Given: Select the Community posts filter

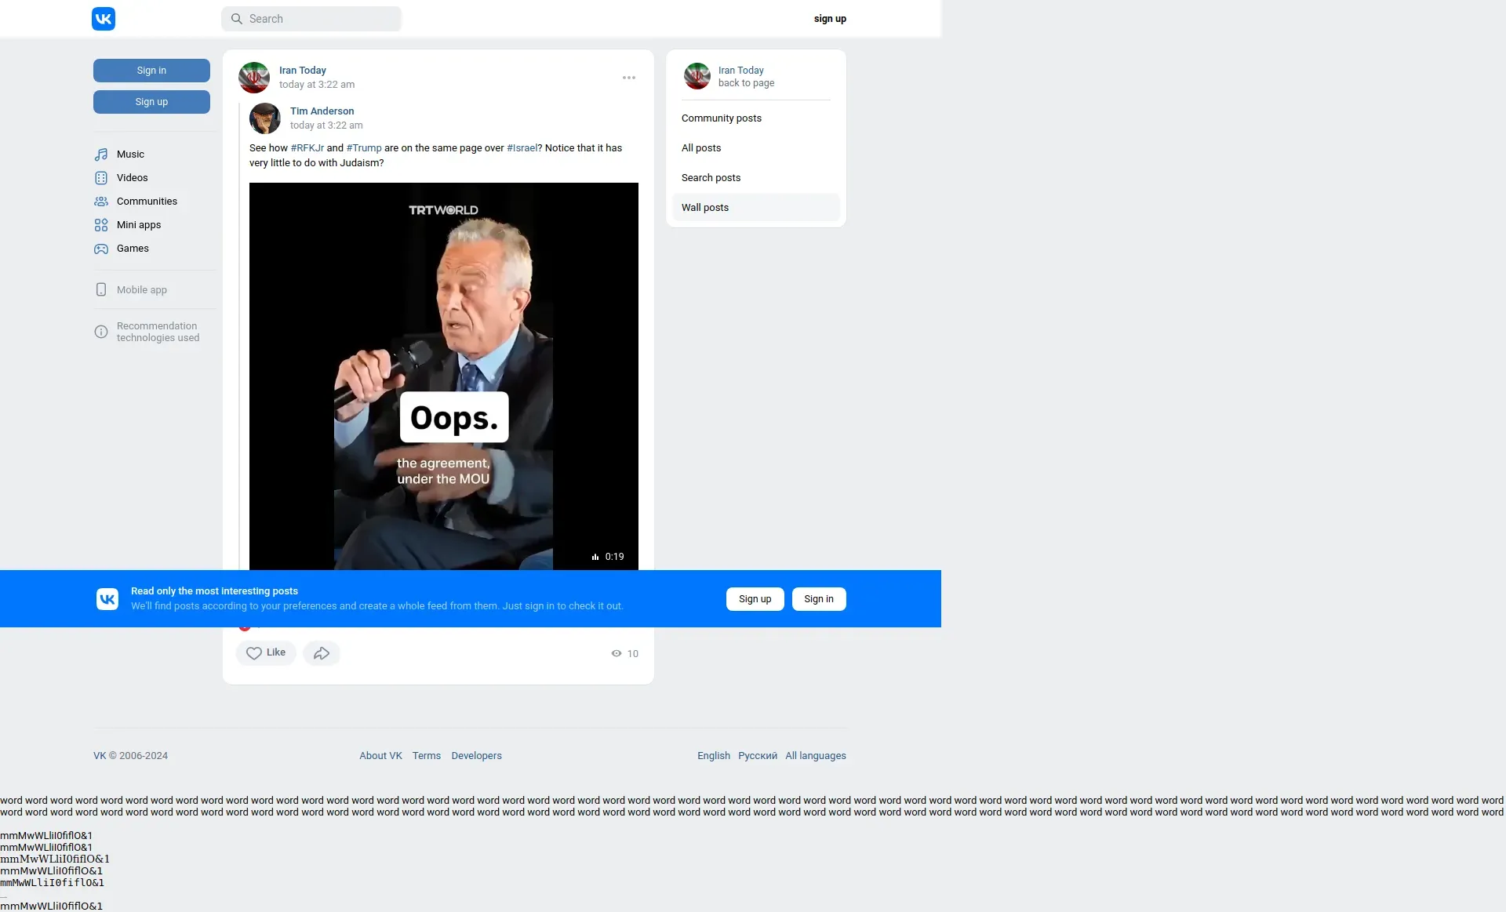Looking at the screenshot, I should click(722, 118).
